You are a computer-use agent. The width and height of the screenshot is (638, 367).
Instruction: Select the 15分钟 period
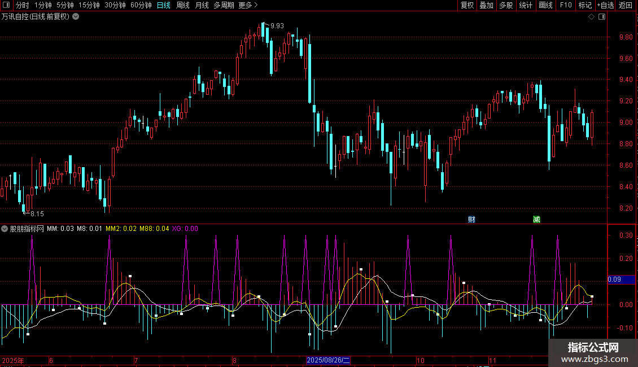[x=89, y=5]
